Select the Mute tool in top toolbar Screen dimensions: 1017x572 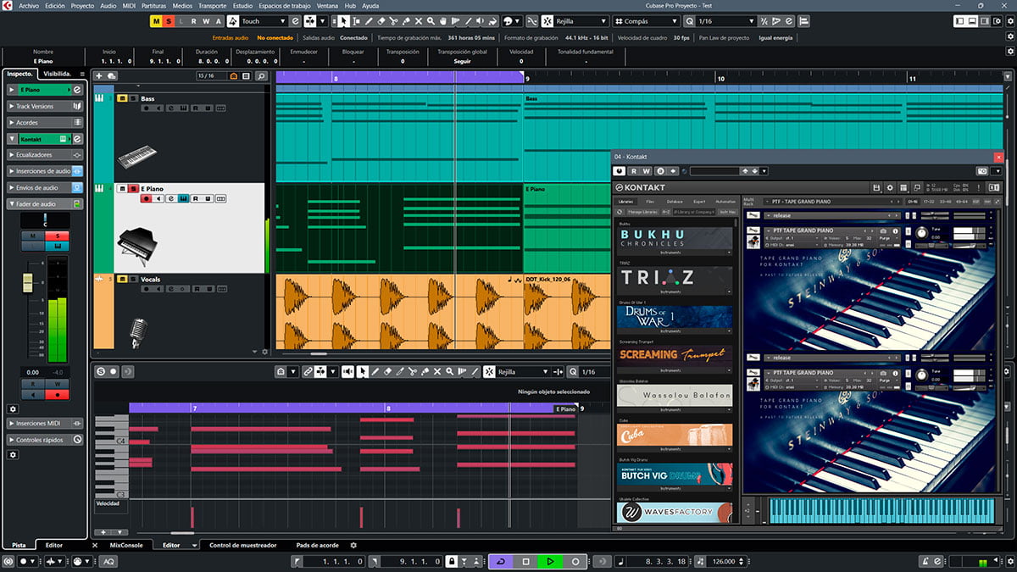point(419,21)
